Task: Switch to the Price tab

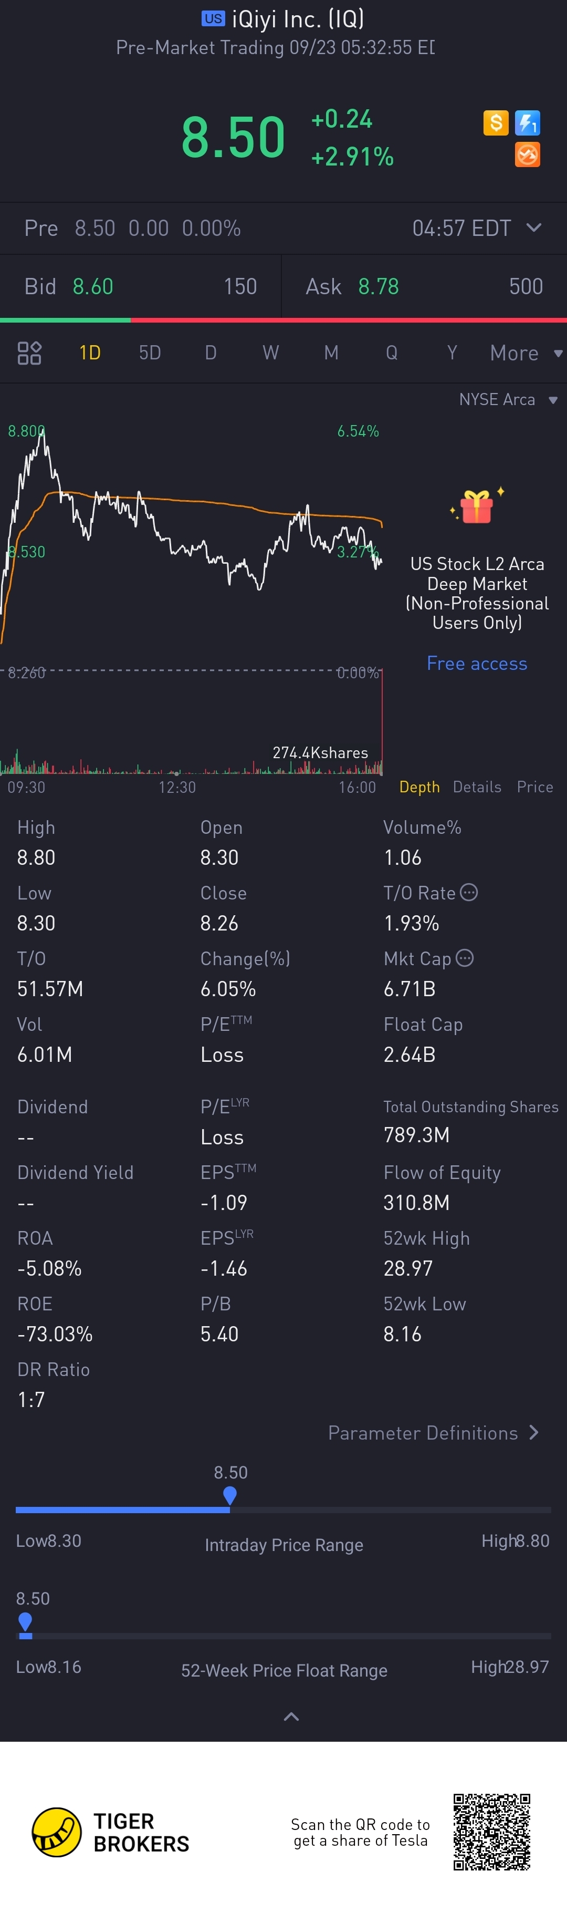Action: pyautogui.click(x=535, y=787)
